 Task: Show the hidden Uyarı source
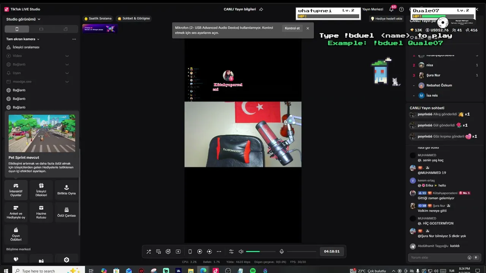pyautogui.click(x=67, y=73)
